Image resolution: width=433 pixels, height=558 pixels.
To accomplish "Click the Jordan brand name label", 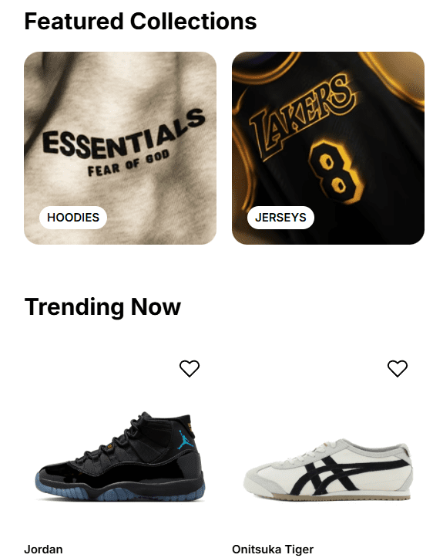I will coord(43,550).
